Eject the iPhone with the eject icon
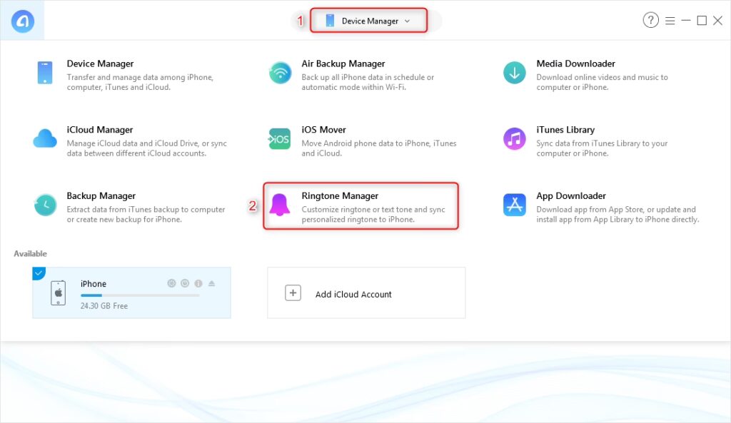Screen dimensions: 731x423 [x=211, y=283]
